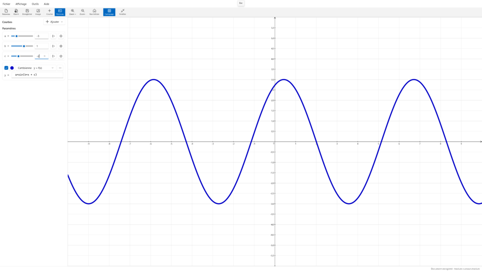482x271 pixels.
Task: Click the slider for parameter b
Action: coord(22,46)
